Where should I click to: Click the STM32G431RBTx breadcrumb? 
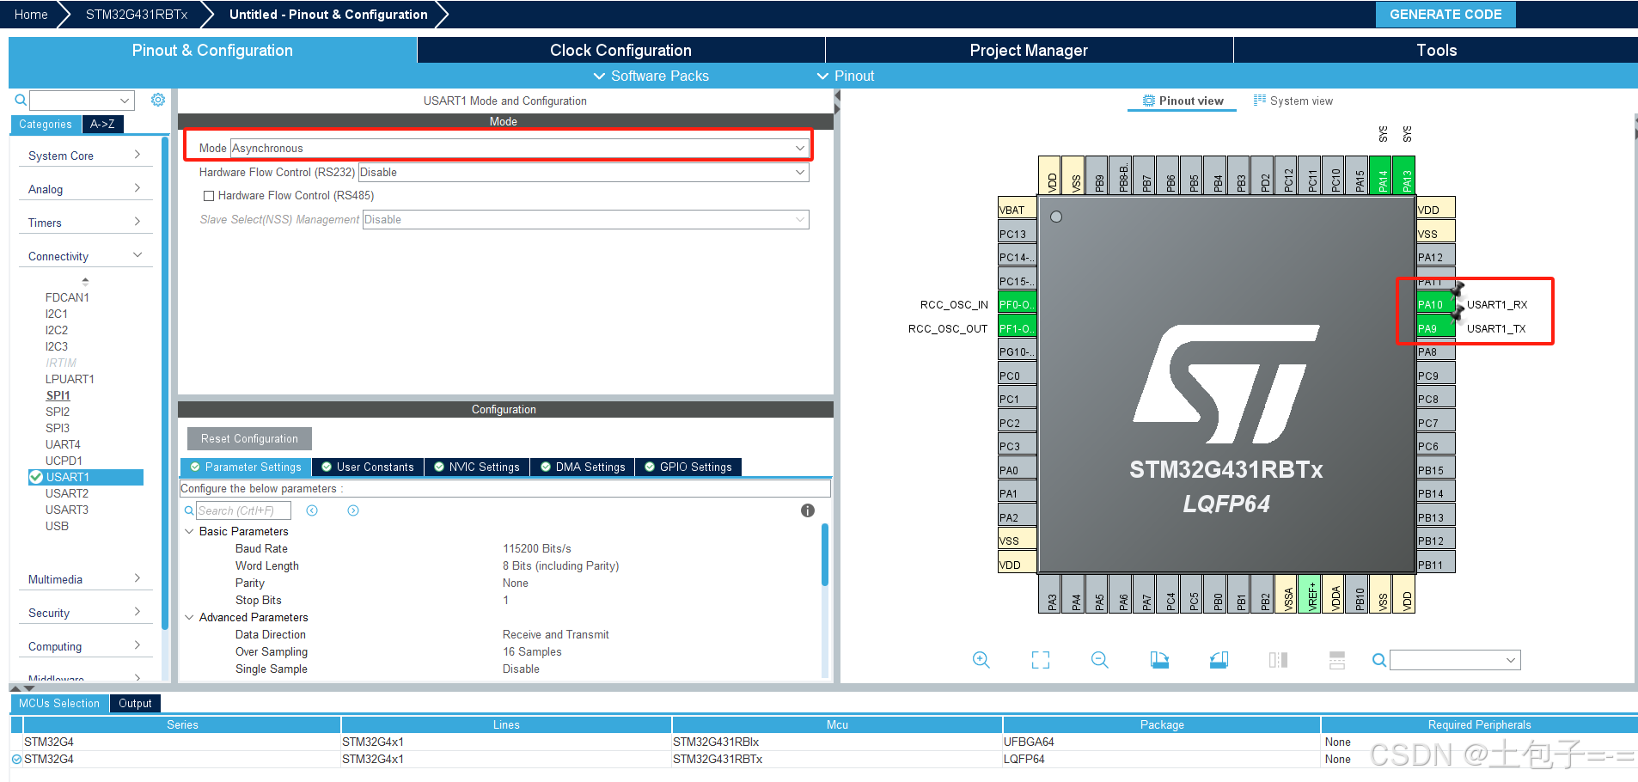click(137, 15)
